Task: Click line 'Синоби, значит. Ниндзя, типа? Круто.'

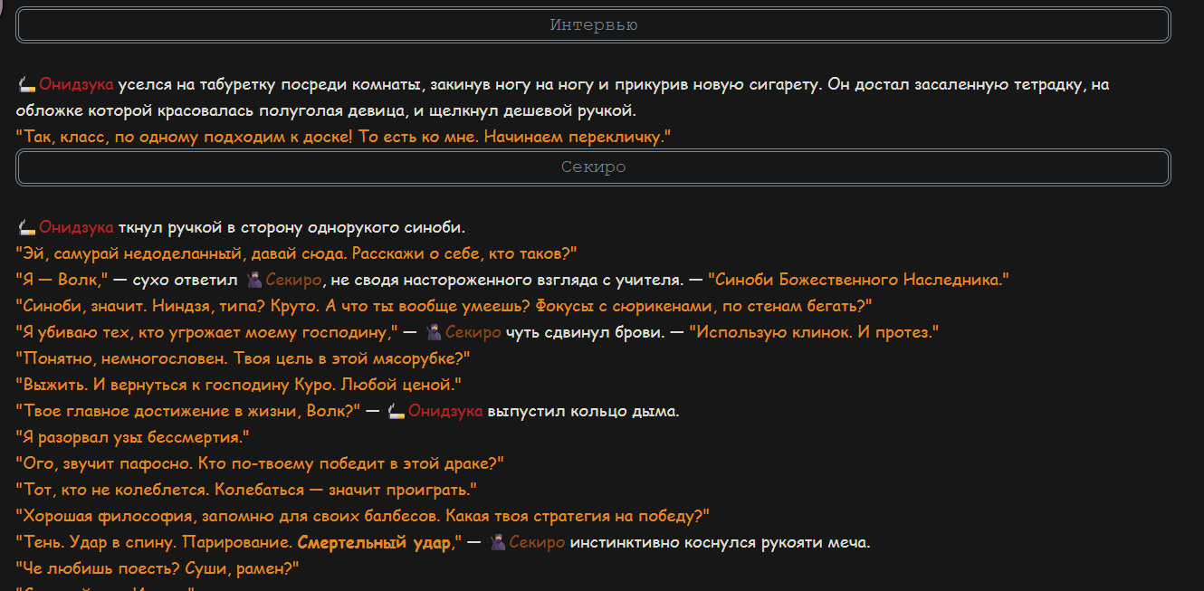Action: click(444, 305)
